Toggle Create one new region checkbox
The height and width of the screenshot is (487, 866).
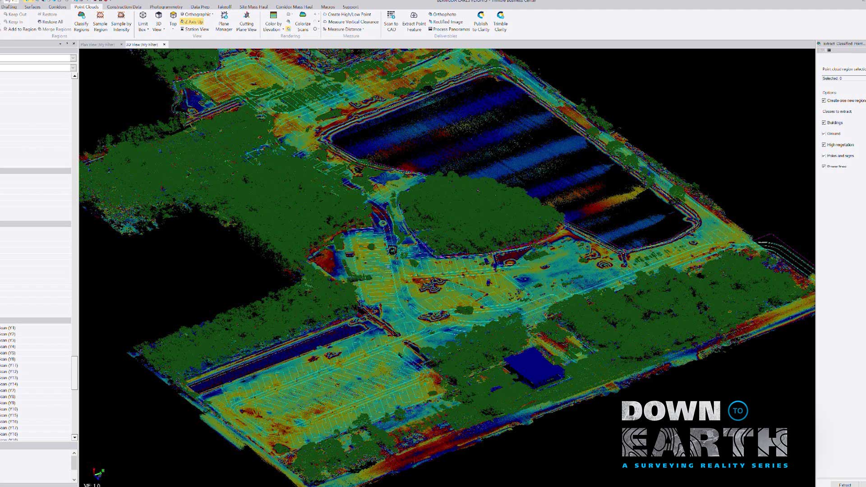(x=824, y=101)
